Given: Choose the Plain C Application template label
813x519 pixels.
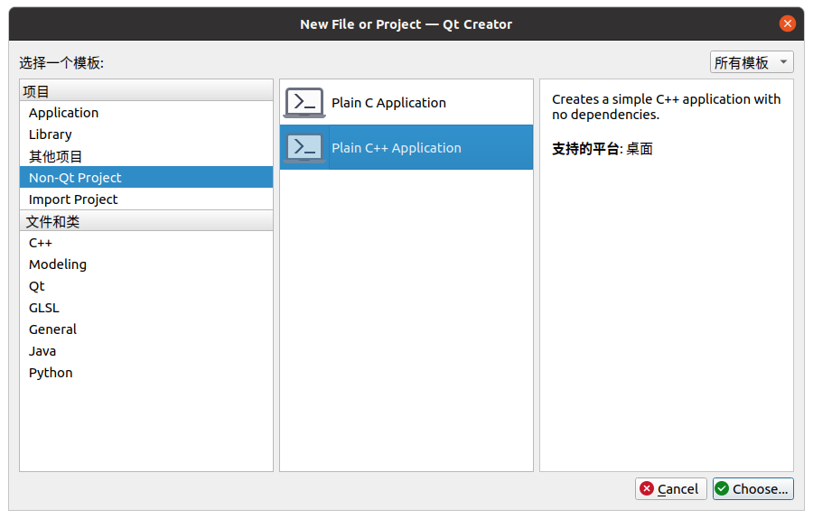Looking at the screenshot, I should 388,103.
